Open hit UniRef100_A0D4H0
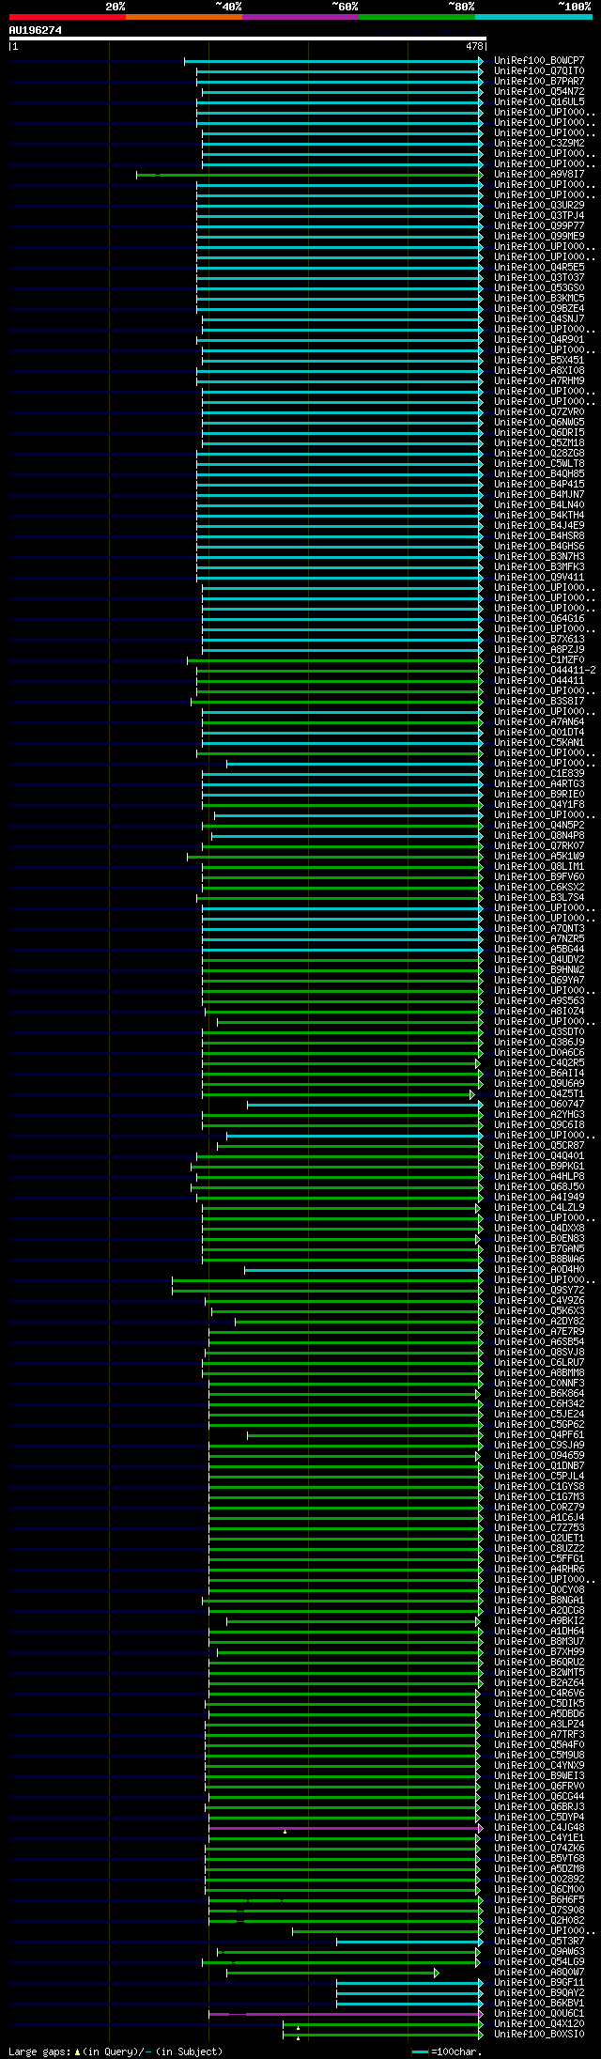The image size is (601, 2059). click(x=539, y=1270)
